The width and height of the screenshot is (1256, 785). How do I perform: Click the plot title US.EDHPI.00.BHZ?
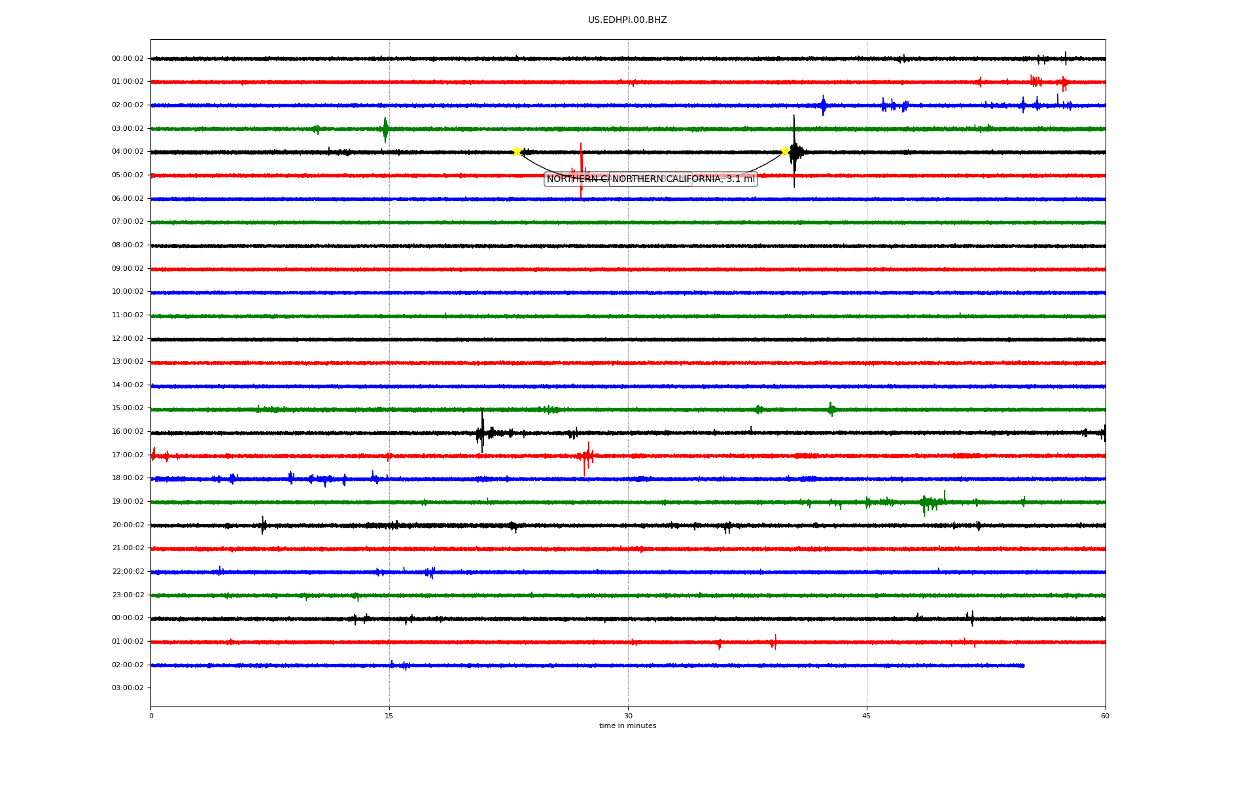click(x=627, y=20)
